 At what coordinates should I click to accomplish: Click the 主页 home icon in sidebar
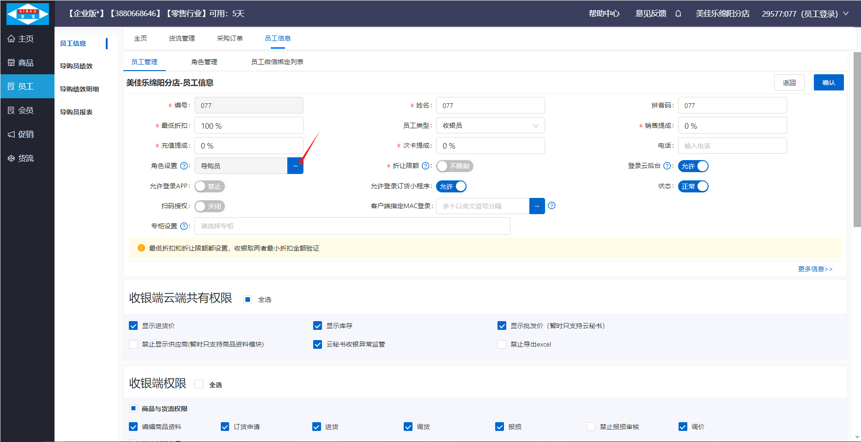[x=12, y=39]
